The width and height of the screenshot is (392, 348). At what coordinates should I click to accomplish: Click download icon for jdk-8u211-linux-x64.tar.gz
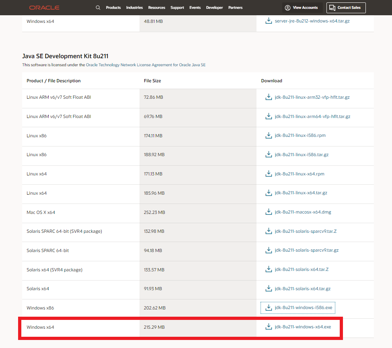(x=269, y=193)
